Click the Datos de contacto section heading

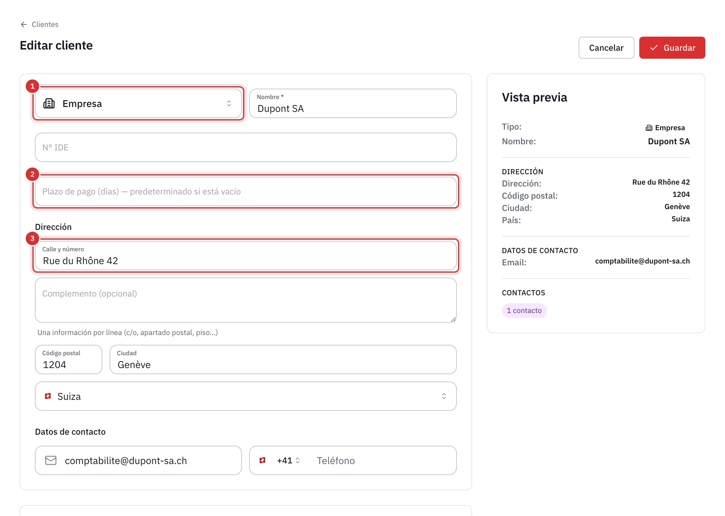[x=70, y=432]
